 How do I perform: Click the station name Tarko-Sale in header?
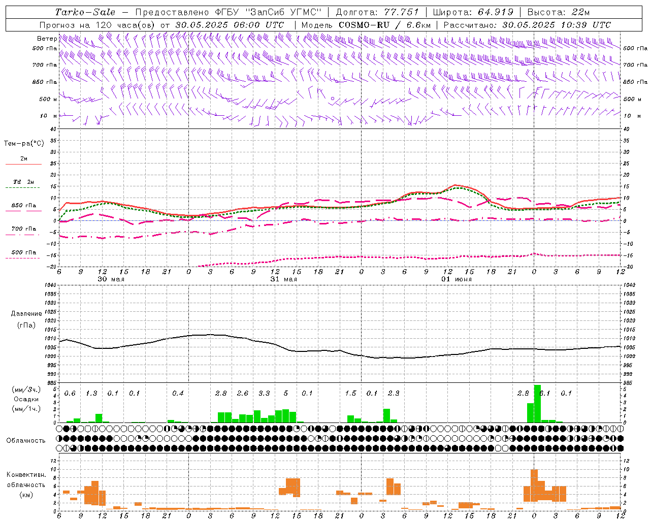[85, 12]
